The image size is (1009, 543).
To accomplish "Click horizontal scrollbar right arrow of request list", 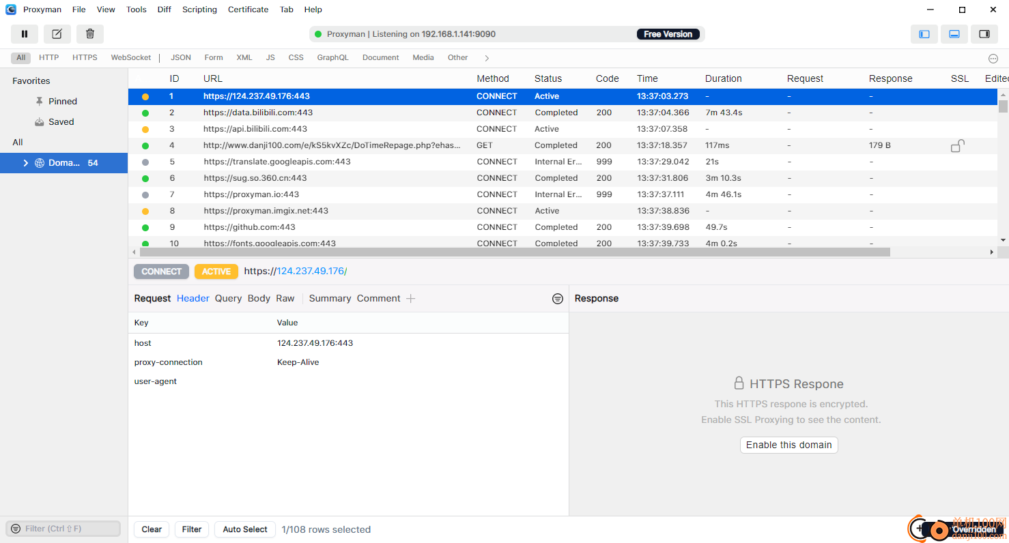I will click(992, 252).
